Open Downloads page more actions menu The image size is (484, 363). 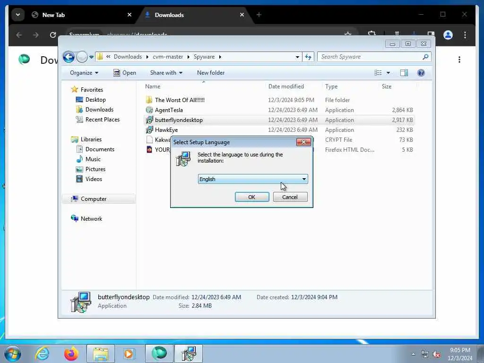(x=459, y=60)
